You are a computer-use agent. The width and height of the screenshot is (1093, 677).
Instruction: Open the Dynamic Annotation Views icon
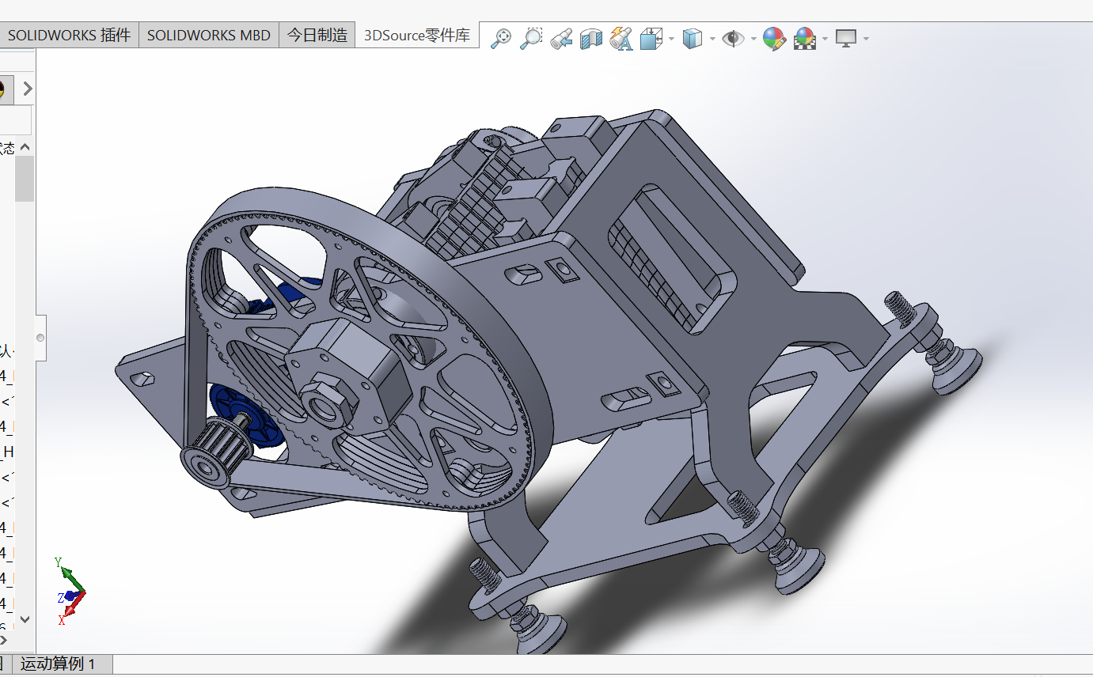point(621,38)
